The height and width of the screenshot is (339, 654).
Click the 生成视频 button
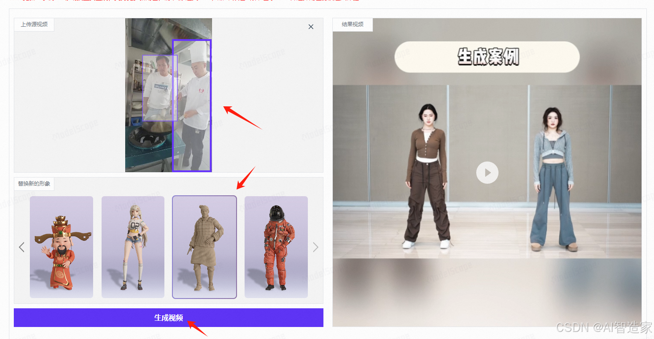(168, 318)
